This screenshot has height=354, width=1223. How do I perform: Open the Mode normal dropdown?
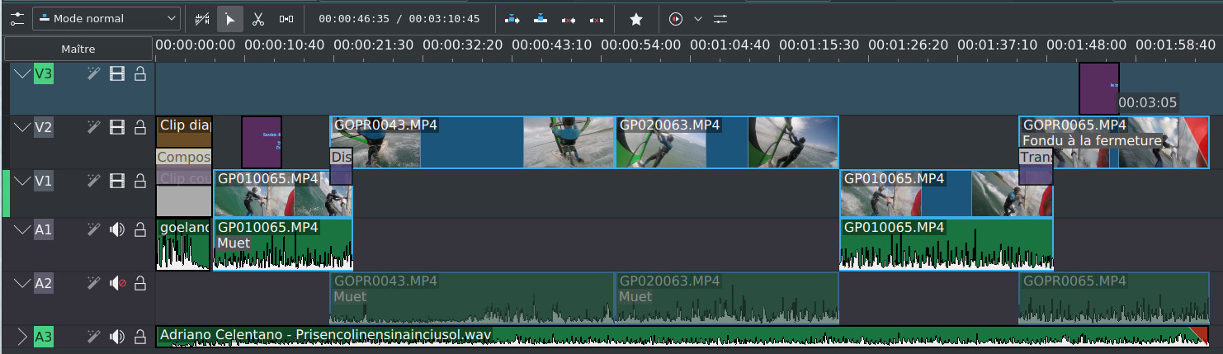coord(106,19)
